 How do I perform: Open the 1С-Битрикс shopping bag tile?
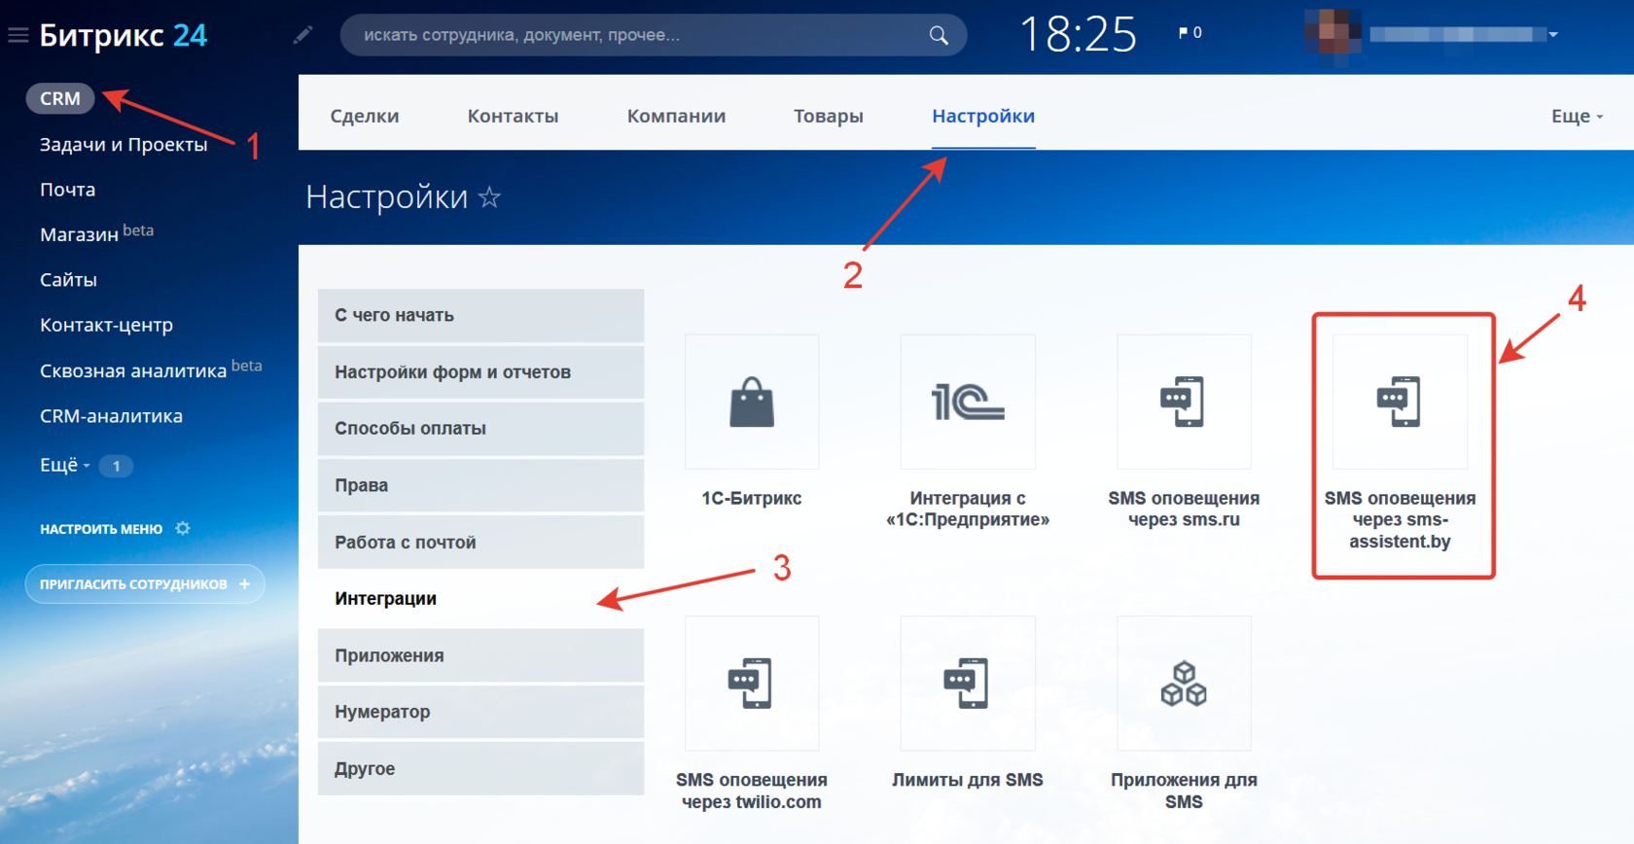tap(752, 402)
